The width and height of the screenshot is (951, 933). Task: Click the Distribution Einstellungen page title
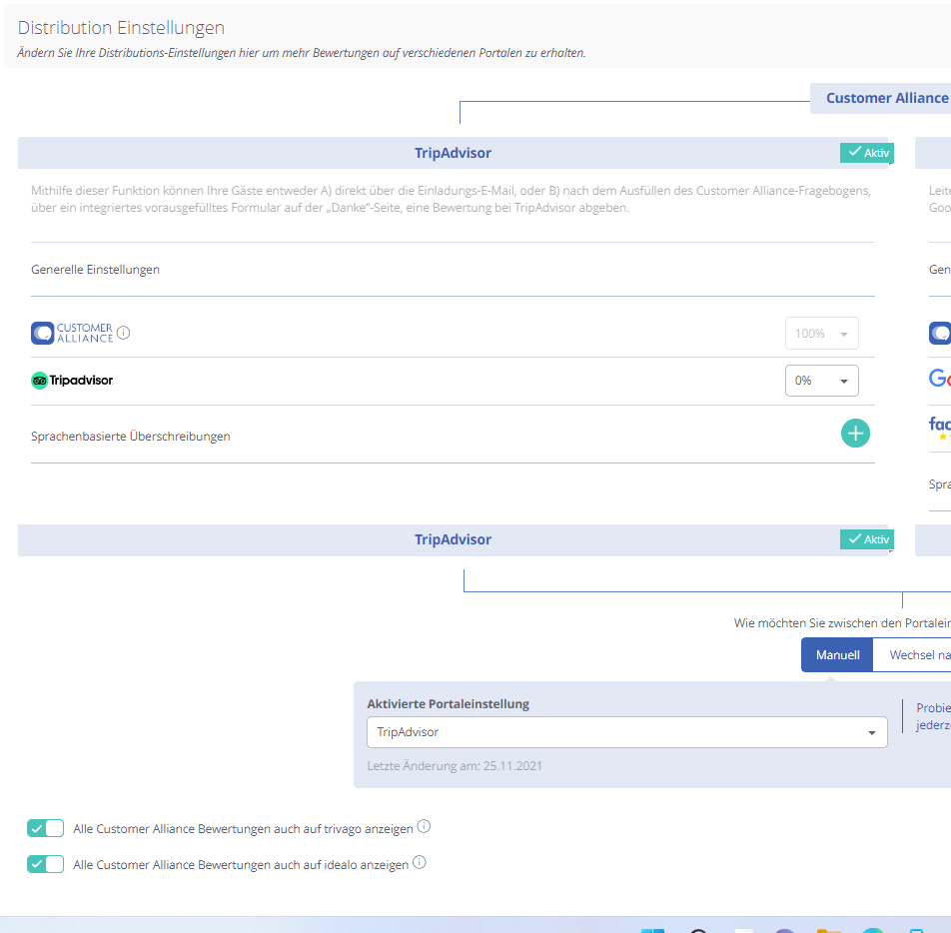pos(121,28)
